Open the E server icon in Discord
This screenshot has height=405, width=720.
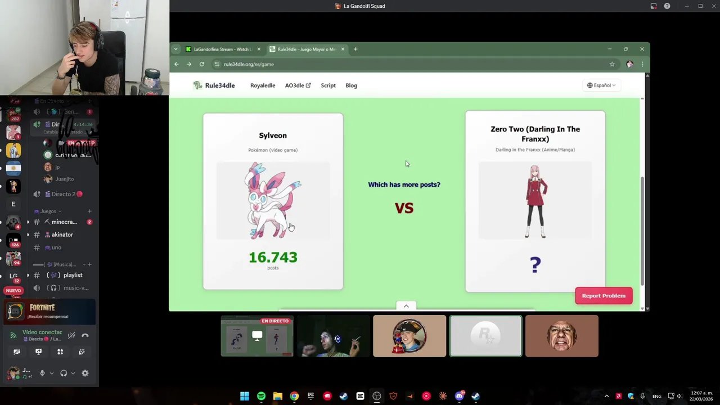pyautogui.click(x=13, y=204)
